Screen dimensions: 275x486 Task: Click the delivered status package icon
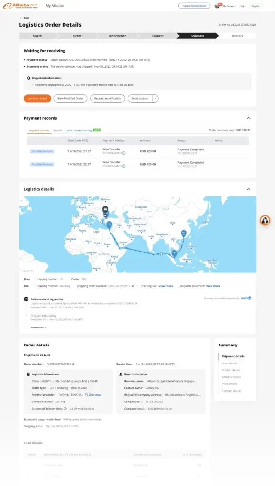tap(26, 299)
